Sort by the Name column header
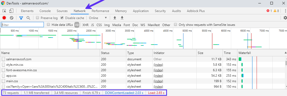The image size is (287, 96). 50,53
